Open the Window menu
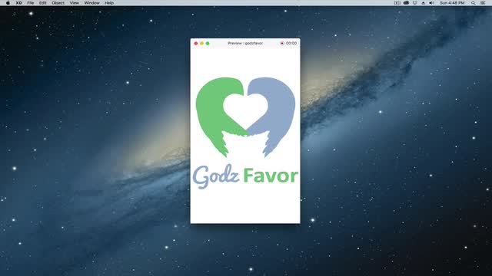 91,3
